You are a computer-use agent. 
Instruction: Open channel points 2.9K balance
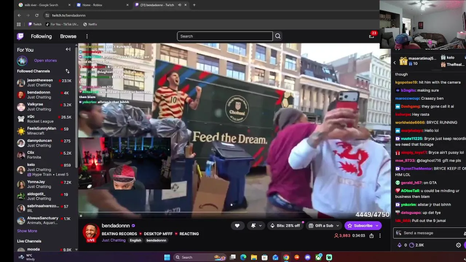(417, 245)
